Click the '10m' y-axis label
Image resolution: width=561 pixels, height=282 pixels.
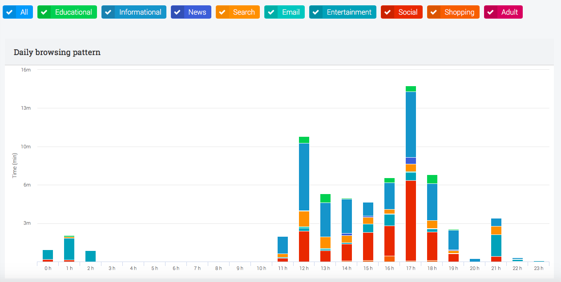(x=26, y=147)
